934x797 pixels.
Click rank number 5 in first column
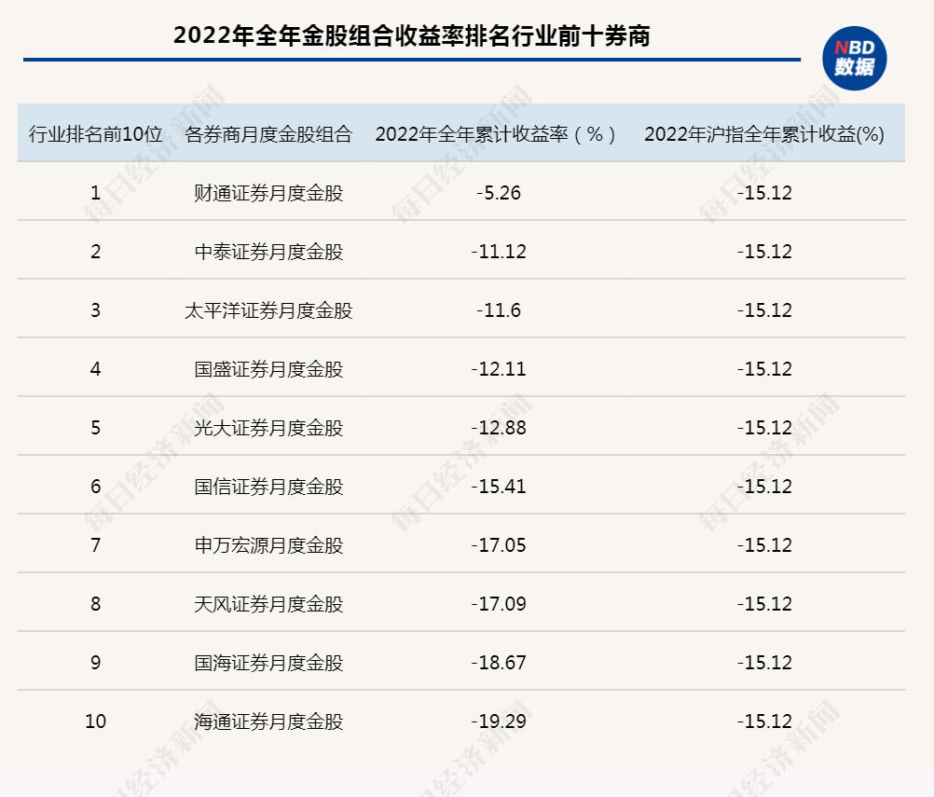point(95,428)
